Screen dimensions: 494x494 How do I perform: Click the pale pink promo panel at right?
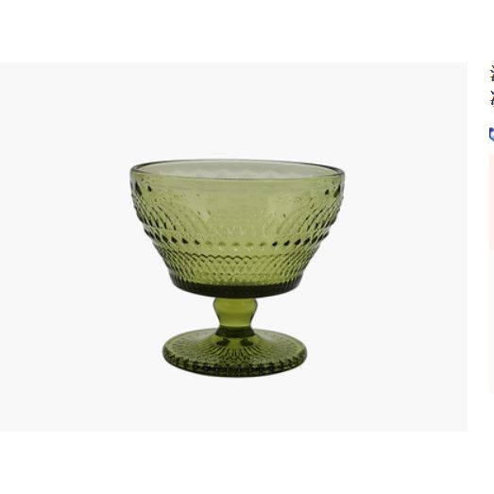click(492, 274)
